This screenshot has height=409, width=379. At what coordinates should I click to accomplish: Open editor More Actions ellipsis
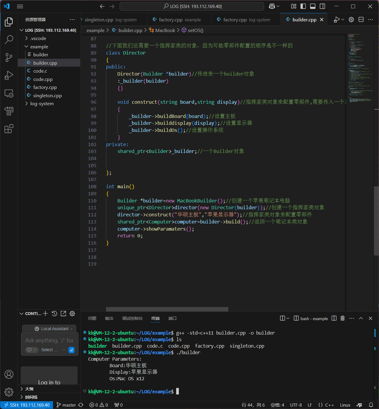pos(370,20)
